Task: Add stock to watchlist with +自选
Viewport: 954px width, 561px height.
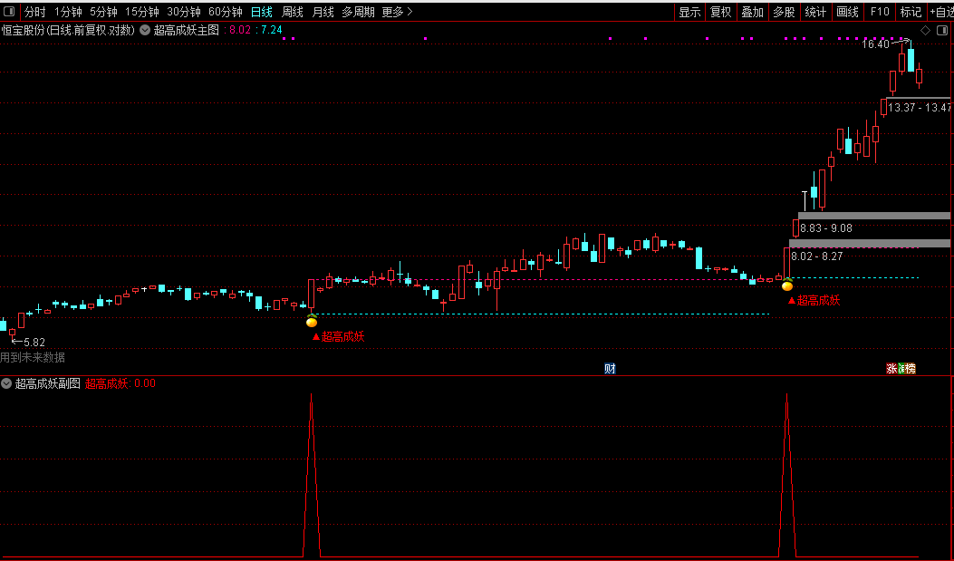Action: pyautogui.click(x=941, y=12)
